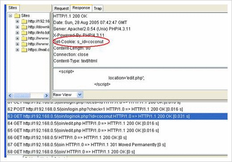
Task: Select history row 67 301 Moved Permanently
Action: point(117,145)
